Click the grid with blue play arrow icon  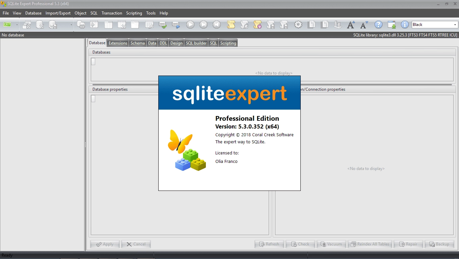176,25
